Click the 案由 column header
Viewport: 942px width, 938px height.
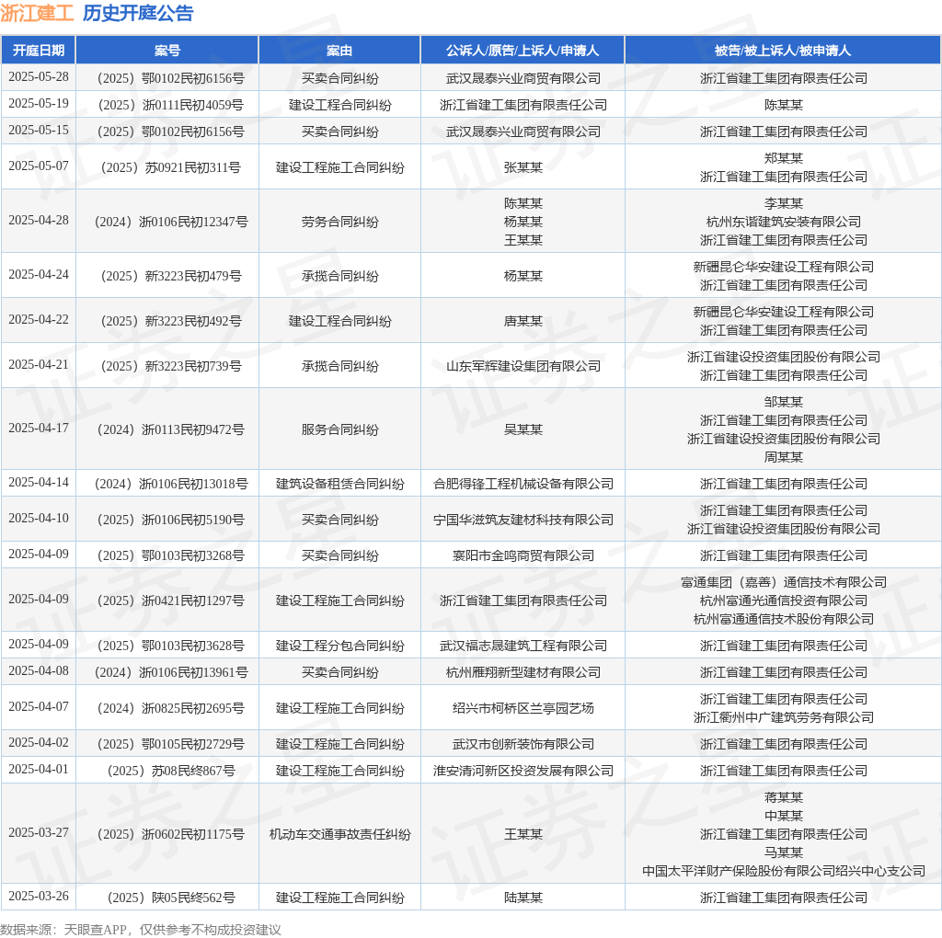(339, 51)
